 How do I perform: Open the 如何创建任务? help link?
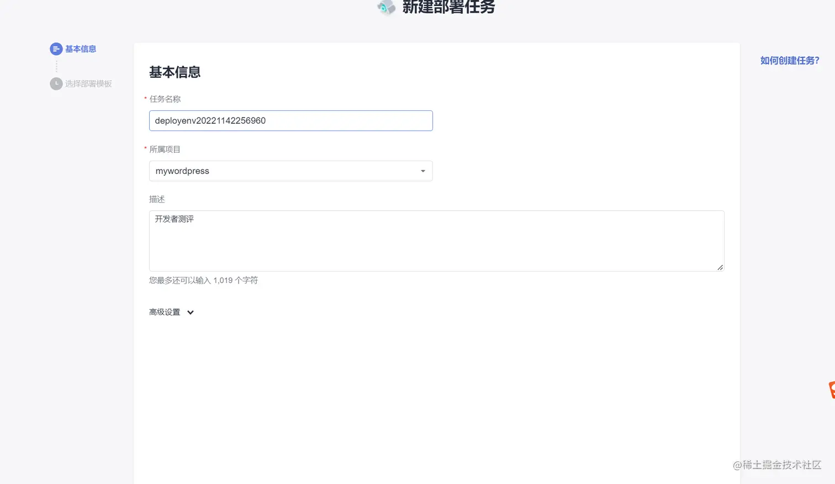790,61
